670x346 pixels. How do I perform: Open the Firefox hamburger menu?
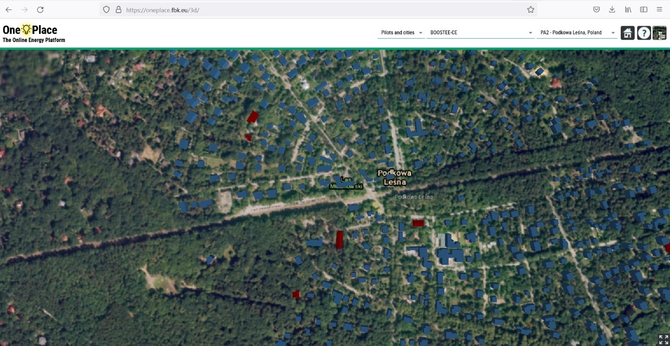tap(659, 10)
